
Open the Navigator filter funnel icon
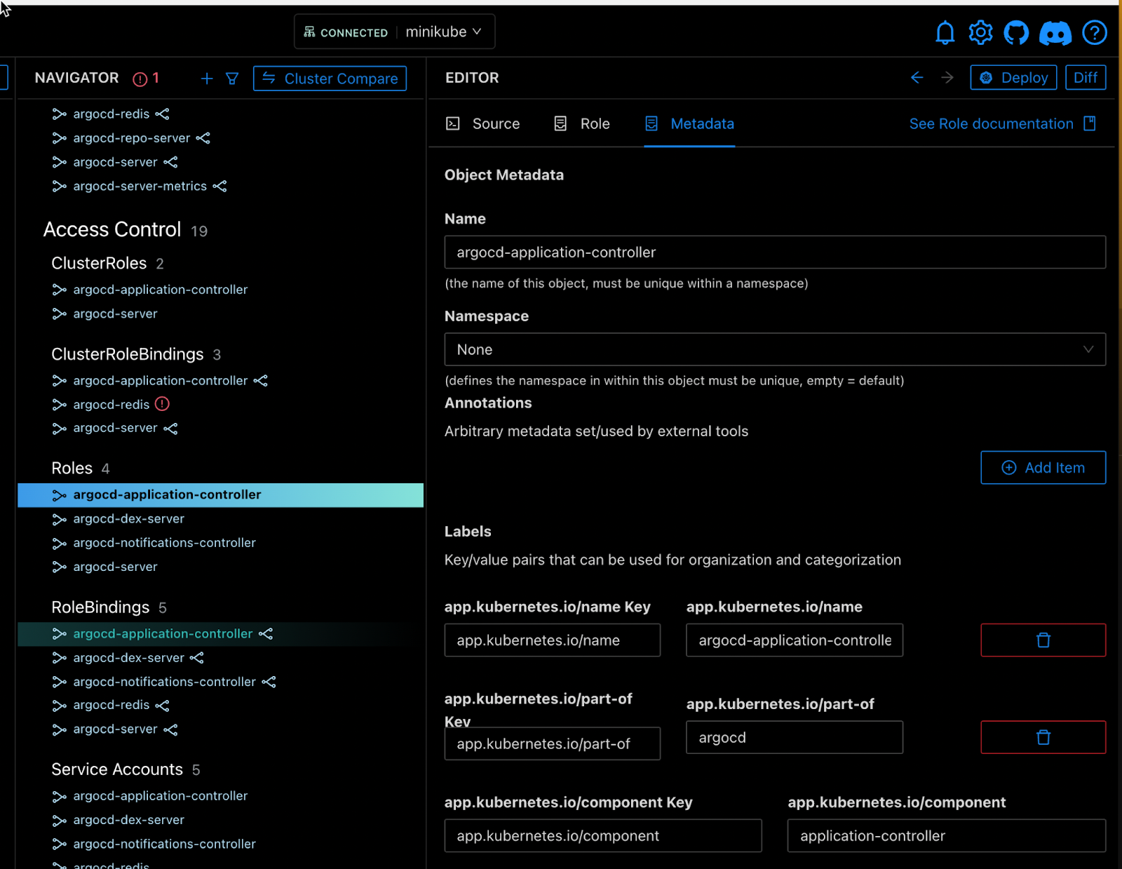point(232,79)
